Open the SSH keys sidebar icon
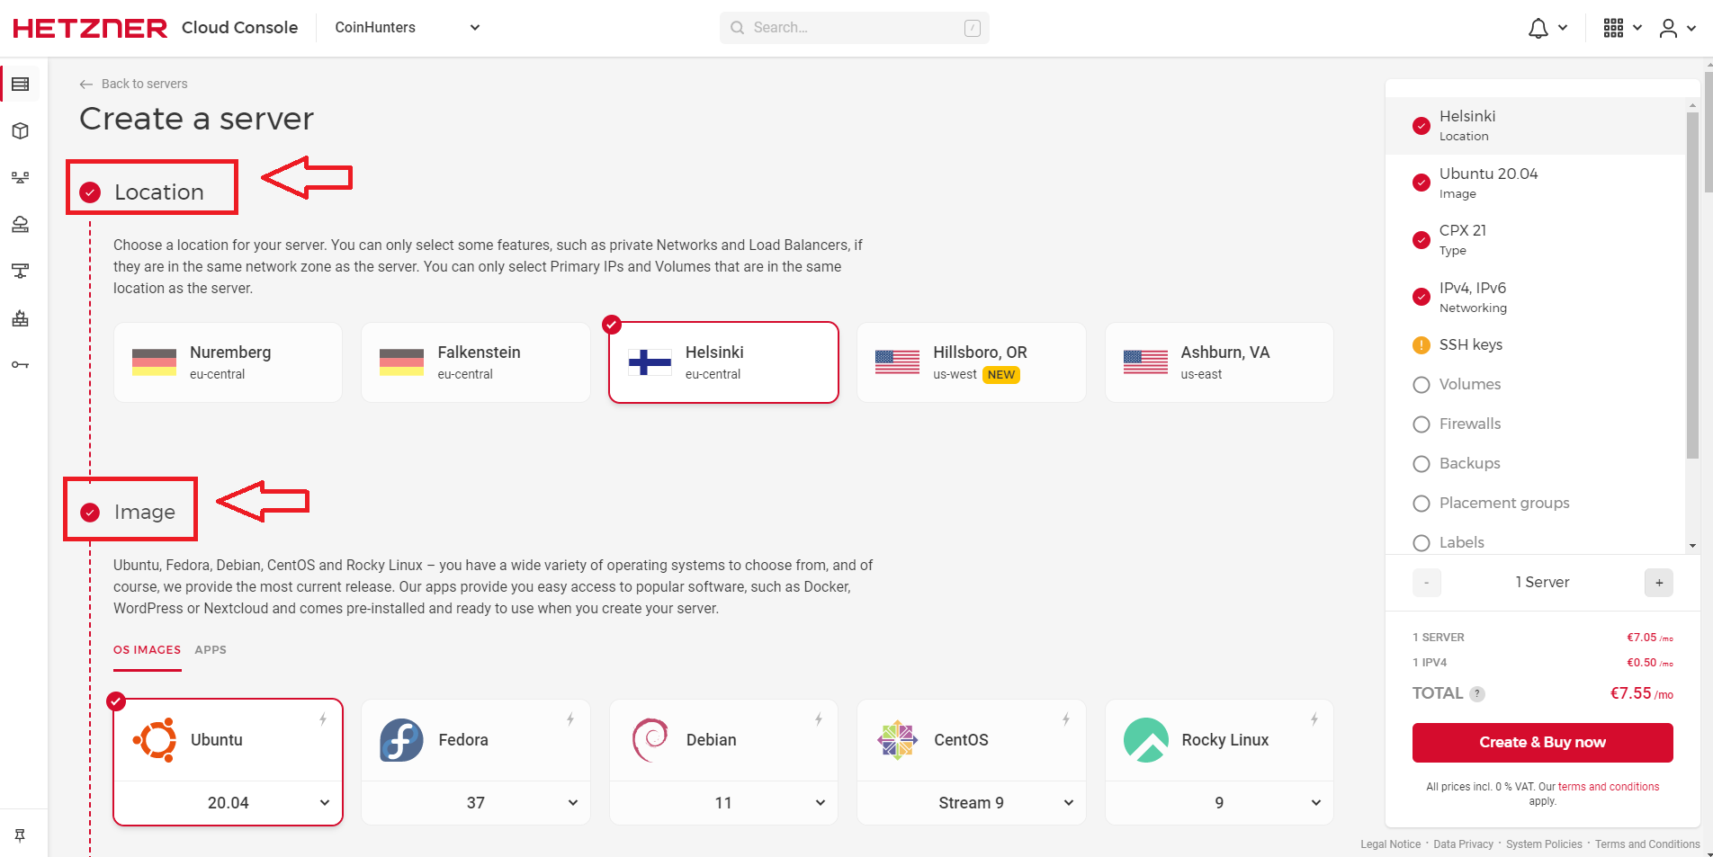The image size is (1713, 857). pyautogui.click(x=21, y=364)
